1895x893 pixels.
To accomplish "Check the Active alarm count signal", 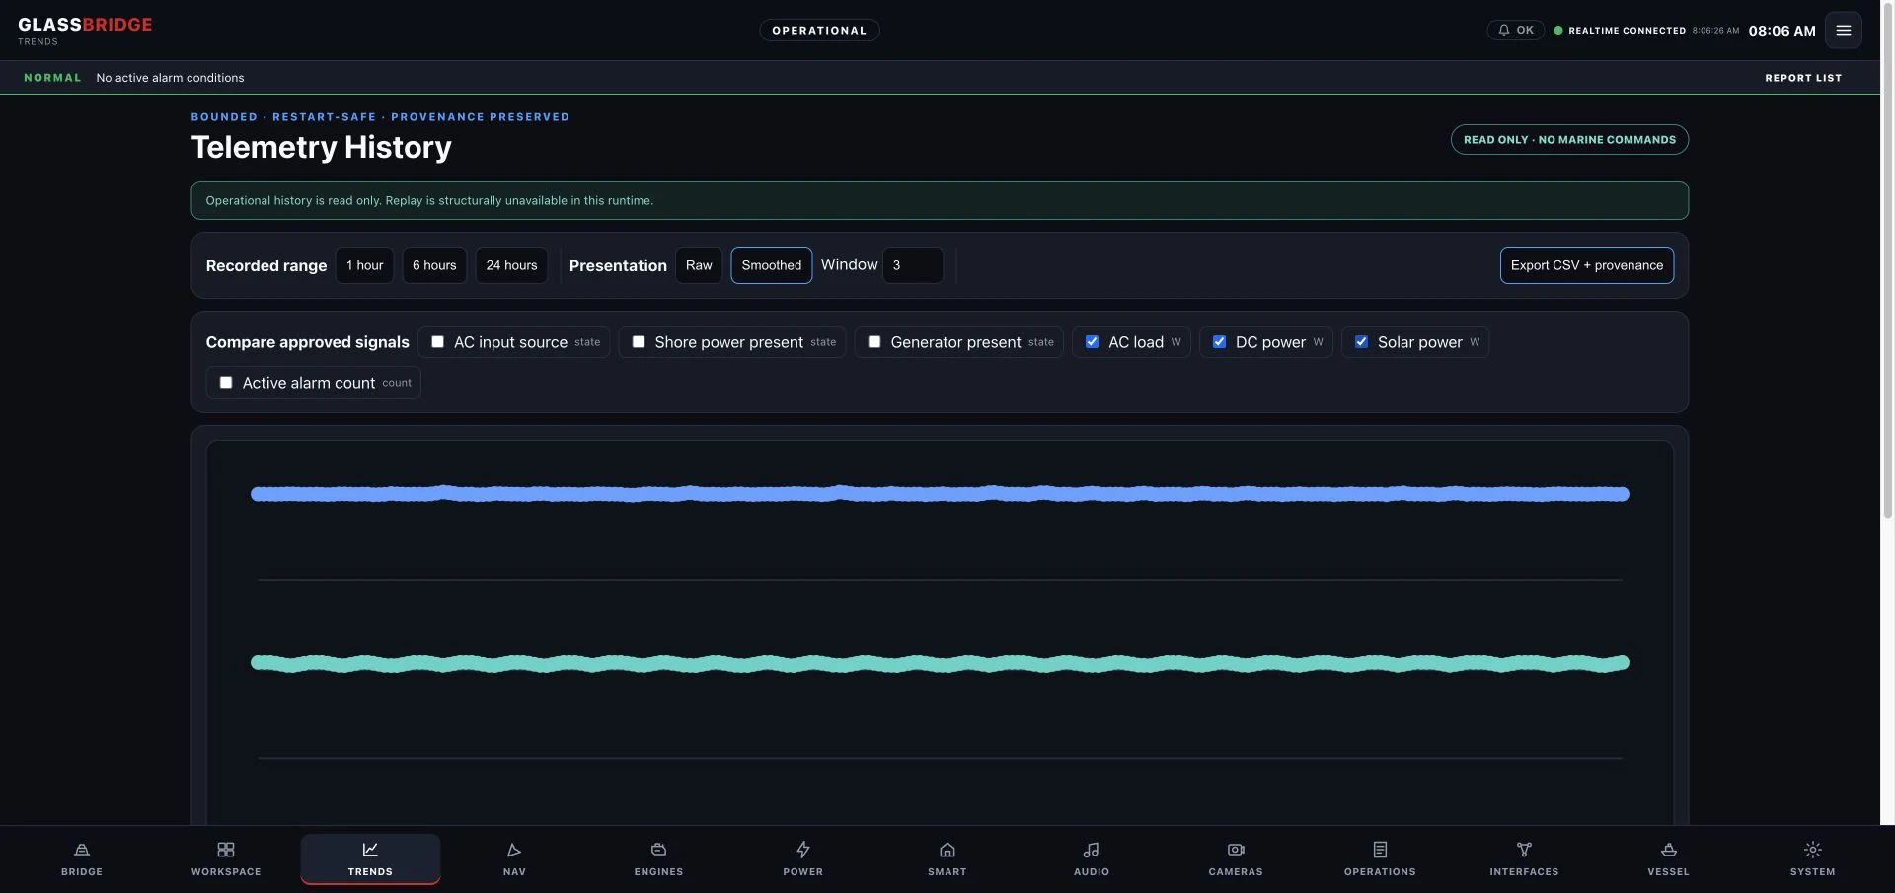I will (x=226, y=383).
